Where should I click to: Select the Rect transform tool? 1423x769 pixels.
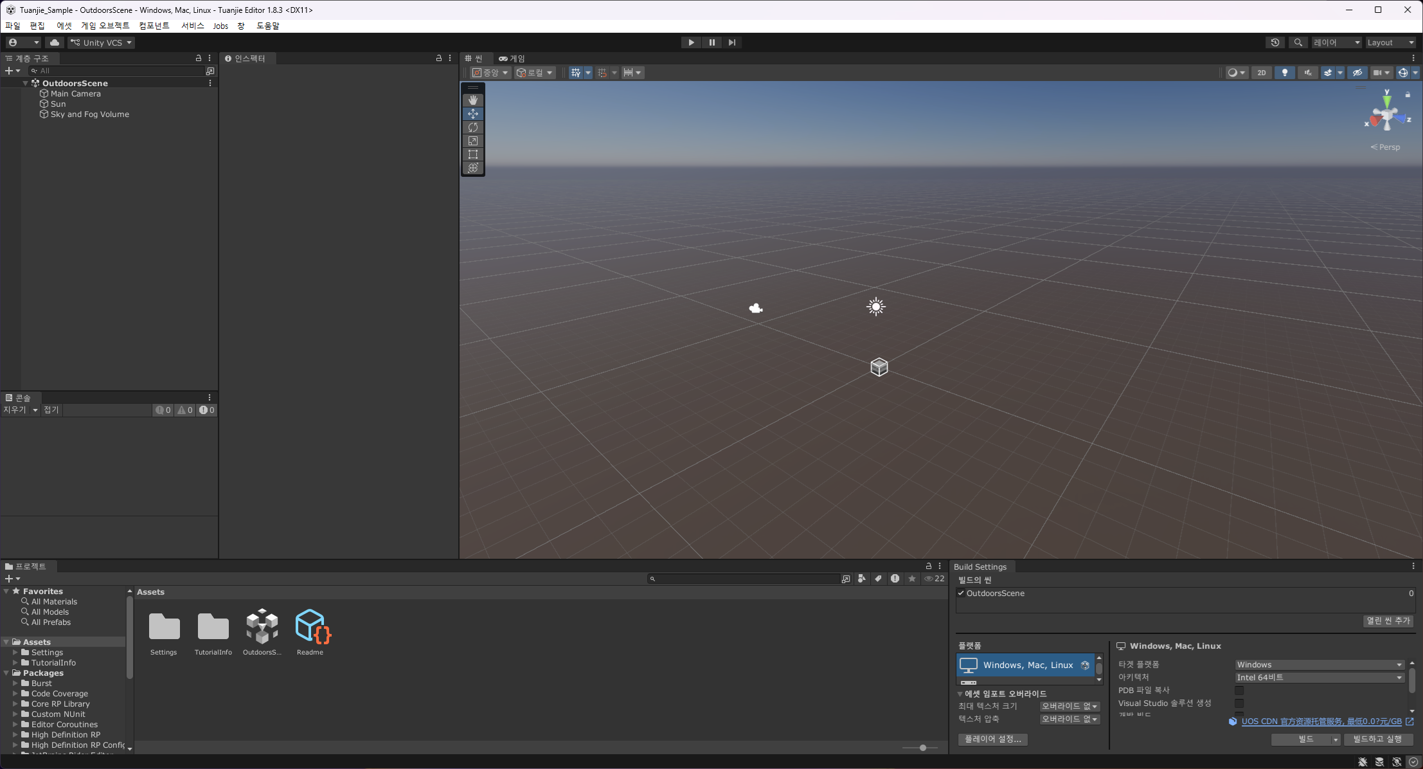click(x=473, y=154)
